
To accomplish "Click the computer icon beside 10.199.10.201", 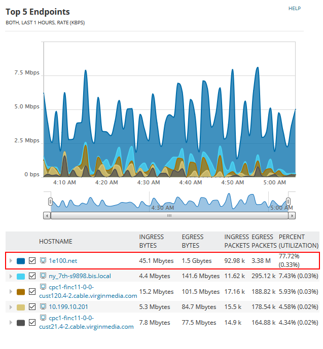I will click(x=43, y=307).
